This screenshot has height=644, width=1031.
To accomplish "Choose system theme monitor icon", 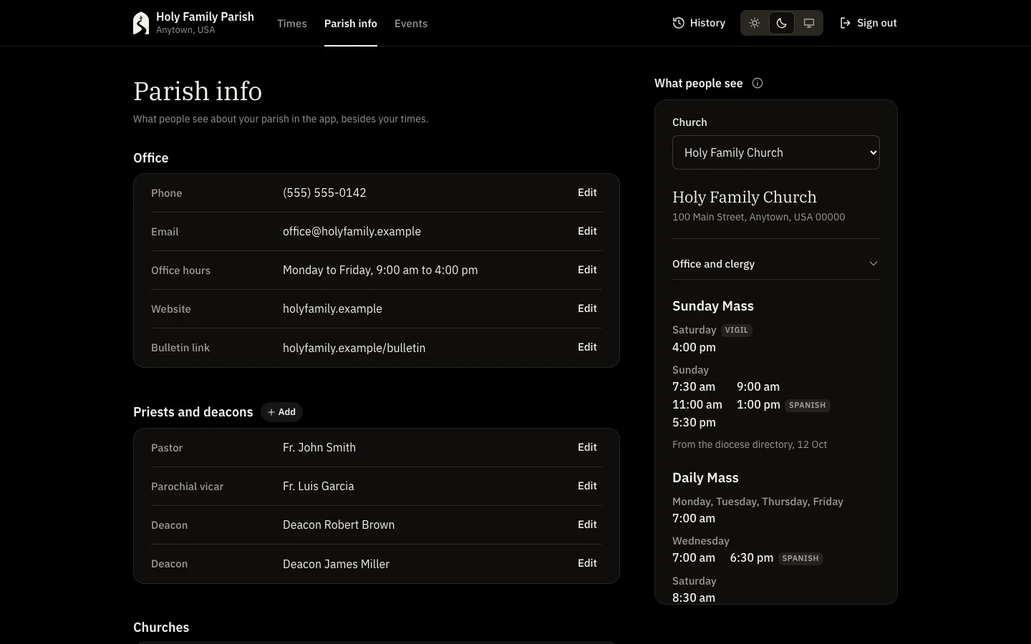I will 809,23.
